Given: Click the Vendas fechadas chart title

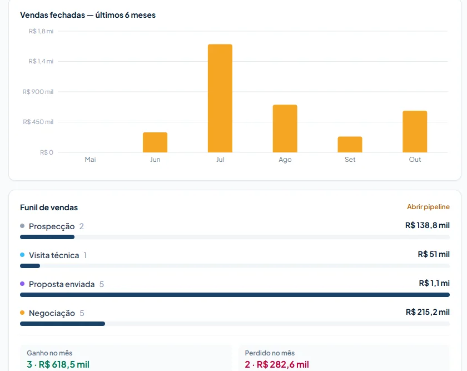Looking at the screenshot, I should [88, 15].
